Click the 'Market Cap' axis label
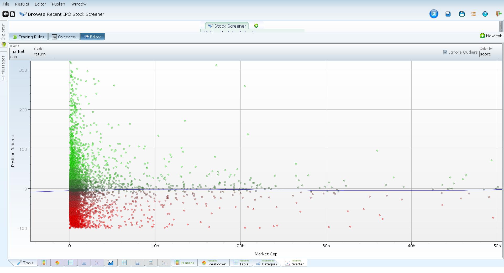The height and width of the screenshot is (273, 504). point(266,254)
